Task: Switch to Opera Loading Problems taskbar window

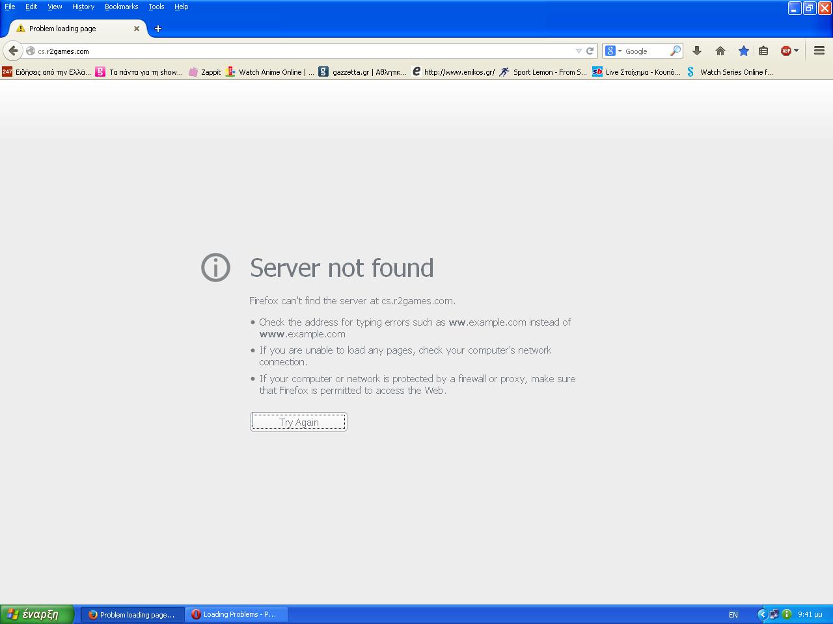Action: click(237, 614)
